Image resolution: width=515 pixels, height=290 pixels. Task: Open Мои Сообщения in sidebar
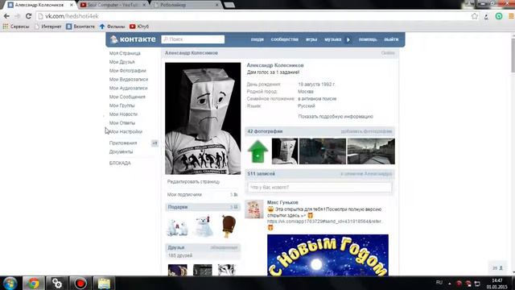pyautogui.click(x=127, y=97)
